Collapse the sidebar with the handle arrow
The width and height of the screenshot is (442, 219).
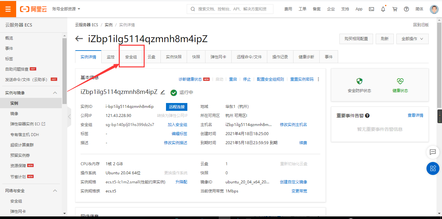[x=69, y=117]
